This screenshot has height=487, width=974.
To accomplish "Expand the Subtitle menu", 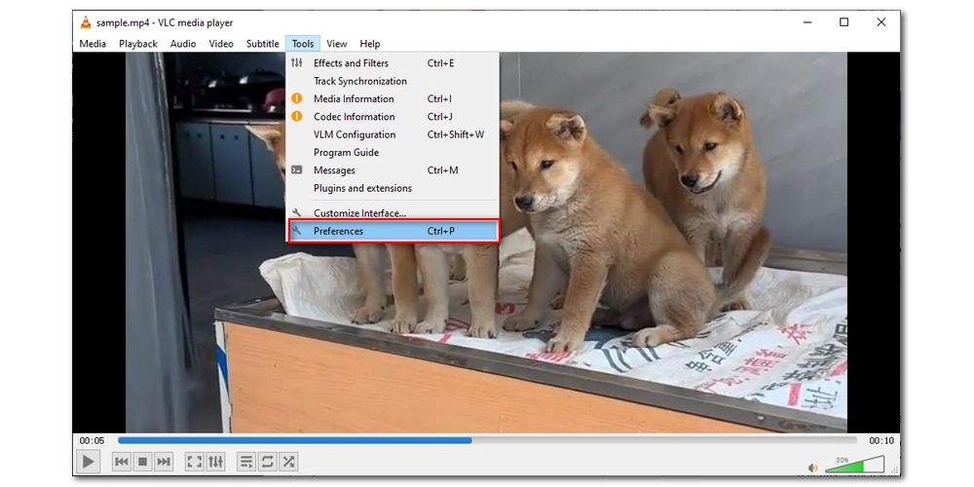I will pyautogui.click(x=262, y=44).
